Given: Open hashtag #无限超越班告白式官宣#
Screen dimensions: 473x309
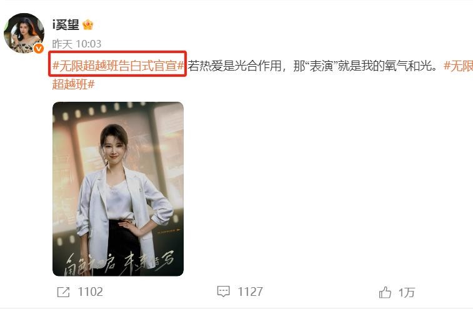Looking at the screenshot, I should coord(118,66).
